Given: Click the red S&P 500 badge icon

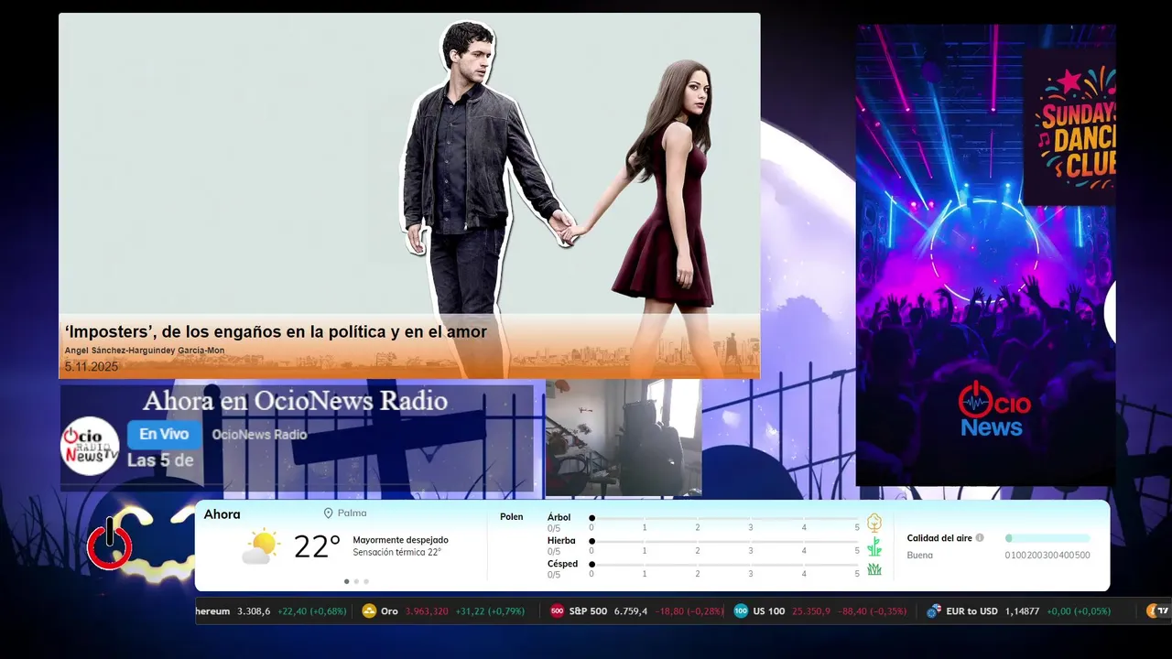Looking at the screenshot, I should (557, 610).
